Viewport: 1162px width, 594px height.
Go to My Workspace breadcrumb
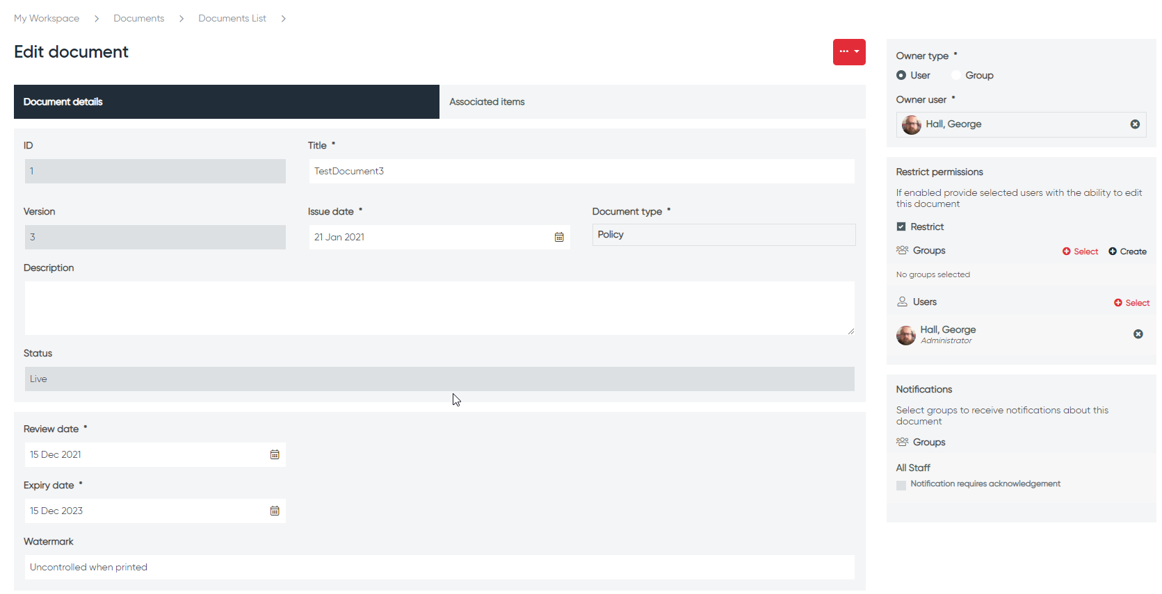coord(47,18)
